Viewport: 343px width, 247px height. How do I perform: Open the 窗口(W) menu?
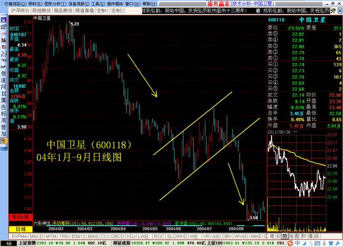[x=133, y=4]
